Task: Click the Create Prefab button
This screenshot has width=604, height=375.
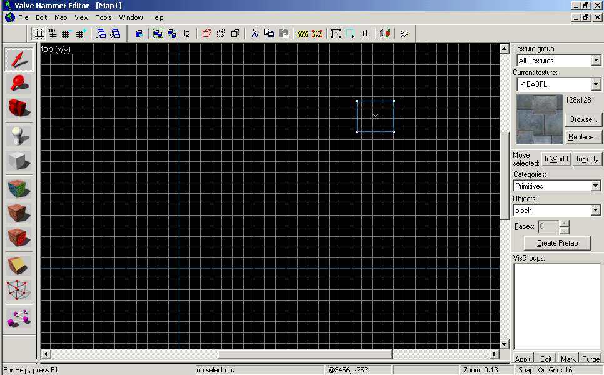Action: (557, 243)
